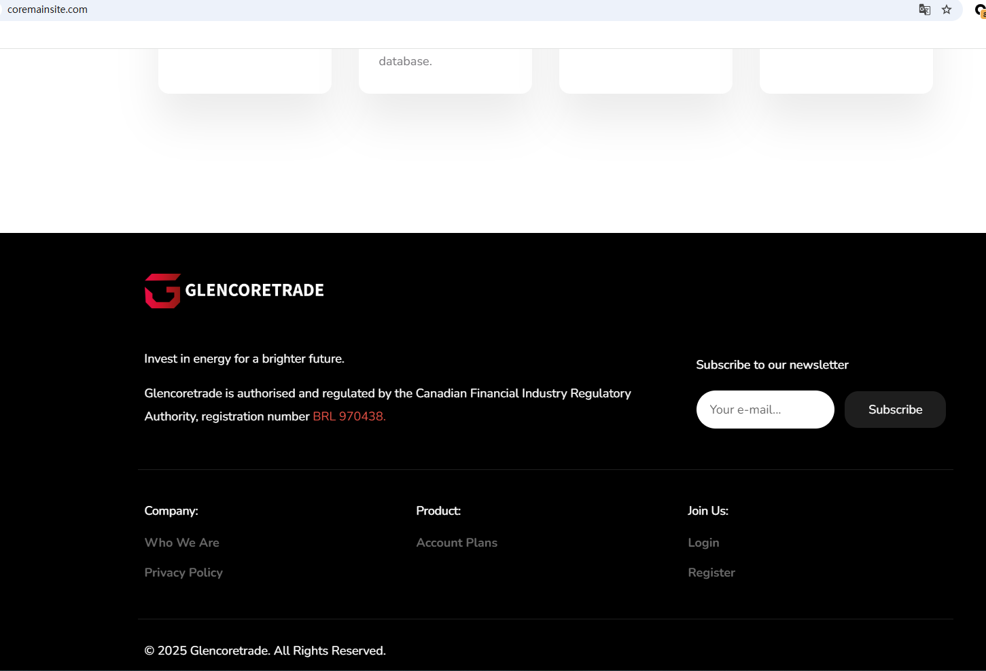This screenshot has height=671, width=986.
Task: Click the 'database.' card text
Action: coord(406,61)
